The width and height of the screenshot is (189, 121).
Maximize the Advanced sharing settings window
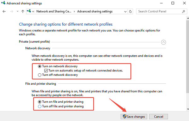point(173,3)
